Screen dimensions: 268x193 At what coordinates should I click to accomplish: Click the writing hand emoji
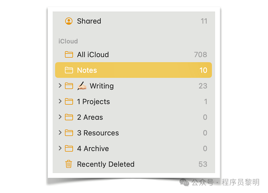click(82, 86)
